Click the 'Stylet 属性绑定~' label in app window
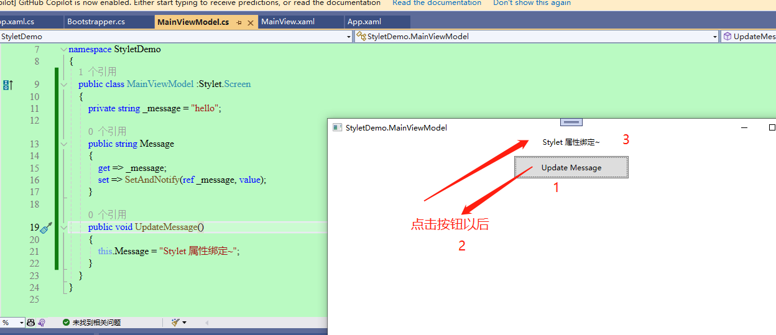Screen dimensions: 776x335 tap(571, 142)
